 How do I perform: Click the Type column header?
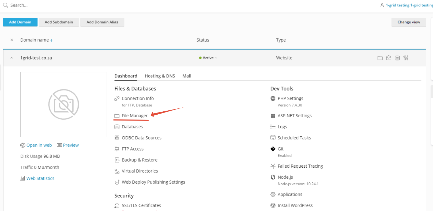coord(281,40)
